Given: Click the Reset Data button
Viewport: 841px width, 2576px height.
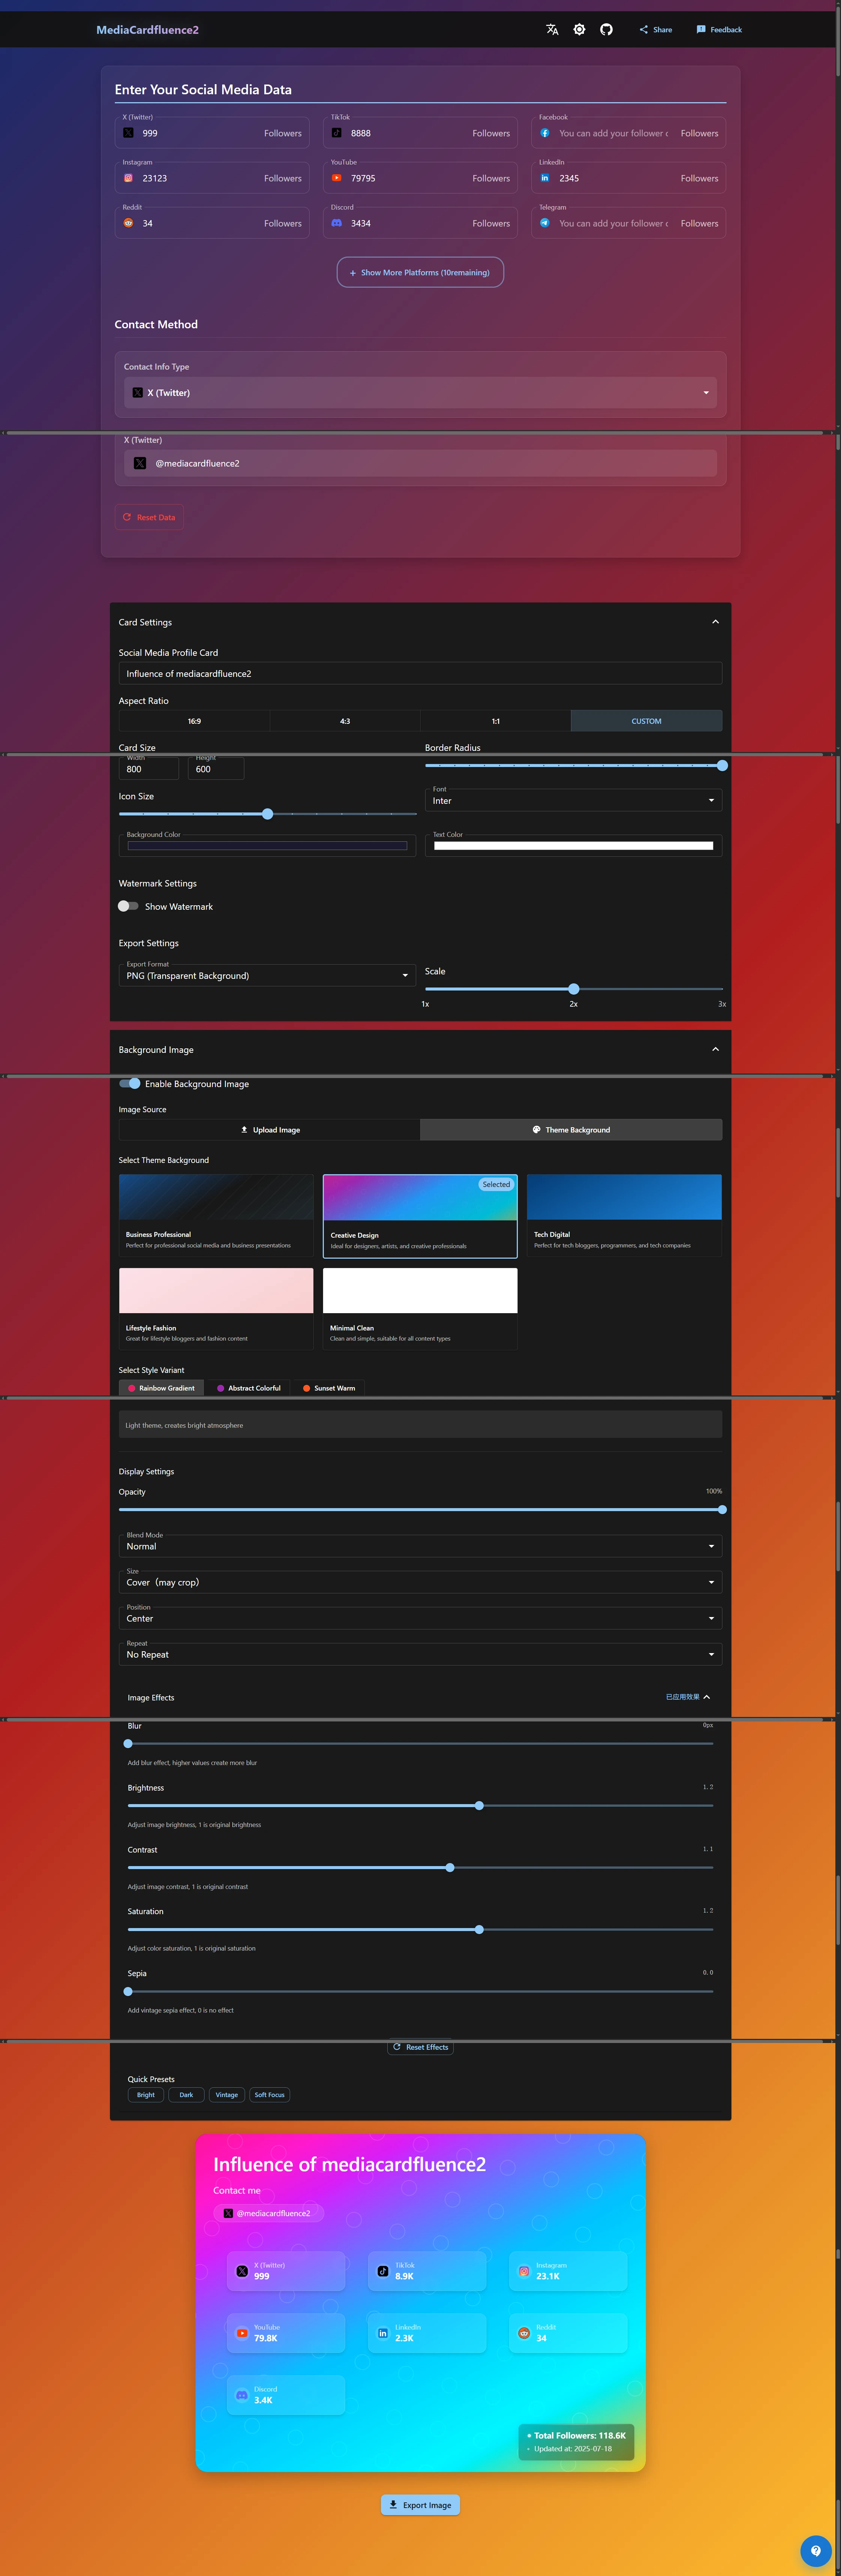Looking at the screenshot, I should click(x=149, y=517).
